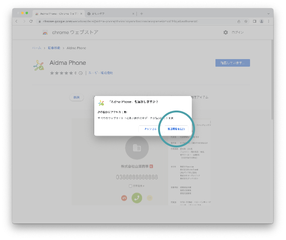Click the home breadcrumb link
Image resolution: width=286 pixels, height=240 pixels.
[x=36, y=48]
